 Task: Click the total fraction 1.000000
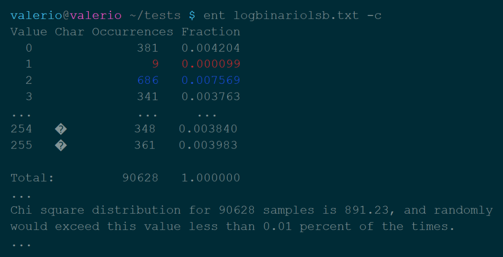tap(211, 178)
